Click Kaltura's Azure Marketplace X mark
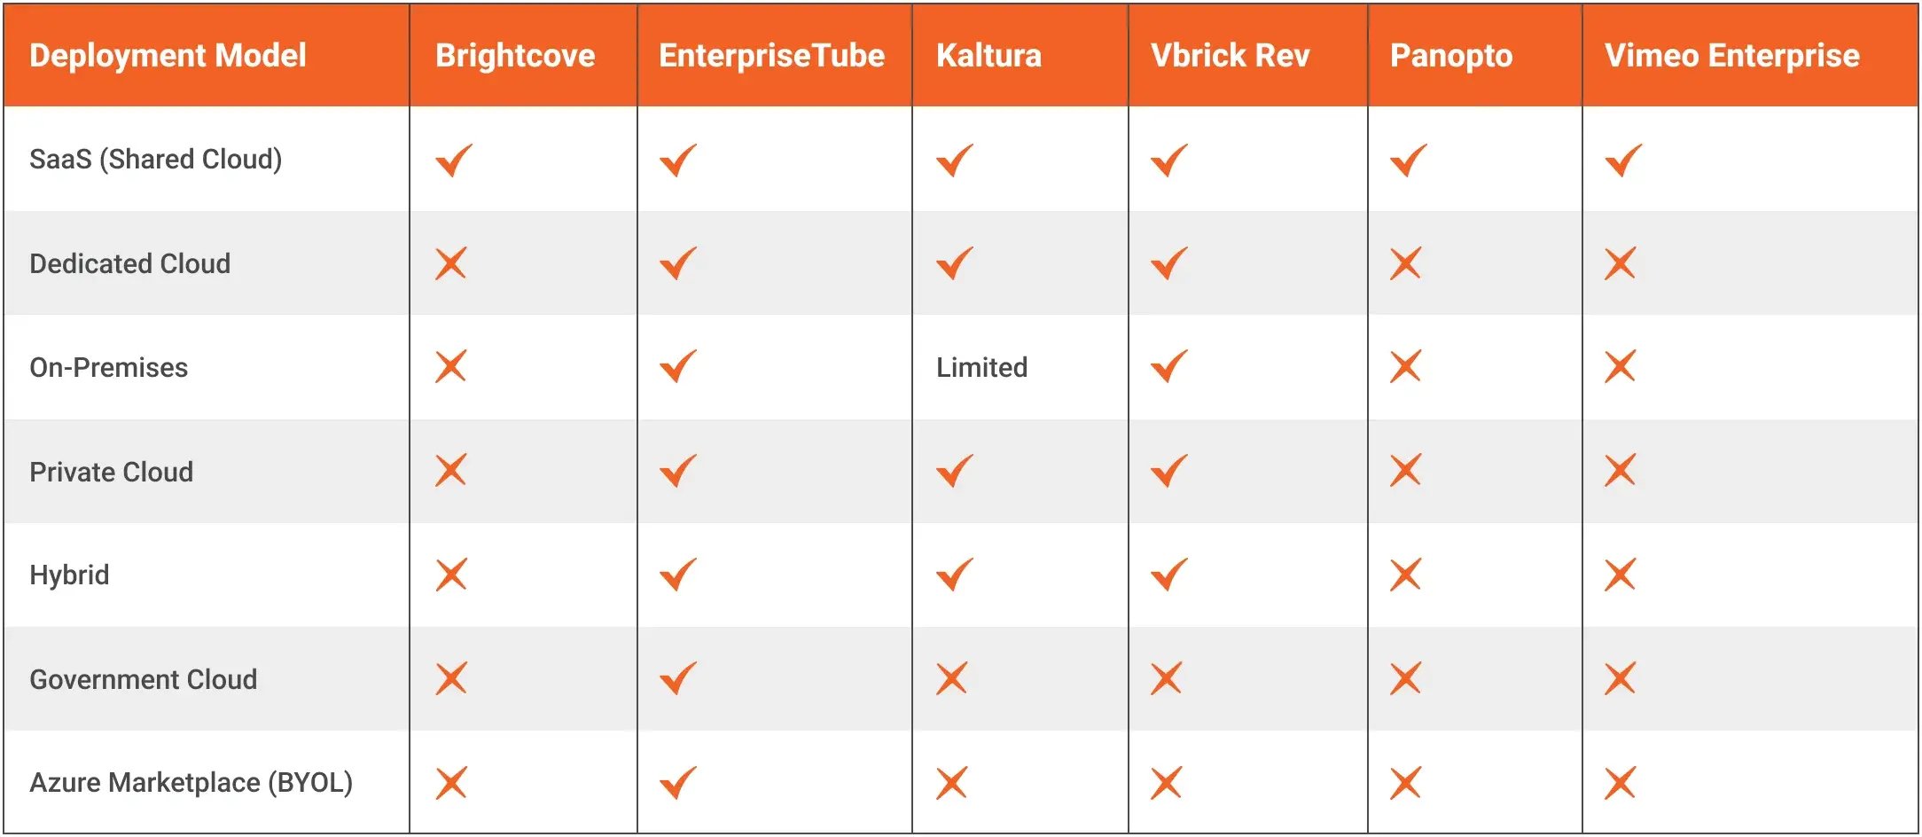This screenshot has height=837, width=1922. coord(952,783)
